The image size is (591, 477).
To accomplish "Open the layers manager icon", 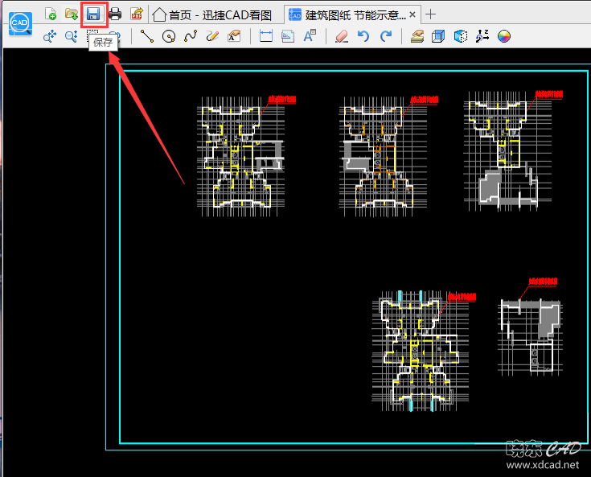I will pos(417,36).
